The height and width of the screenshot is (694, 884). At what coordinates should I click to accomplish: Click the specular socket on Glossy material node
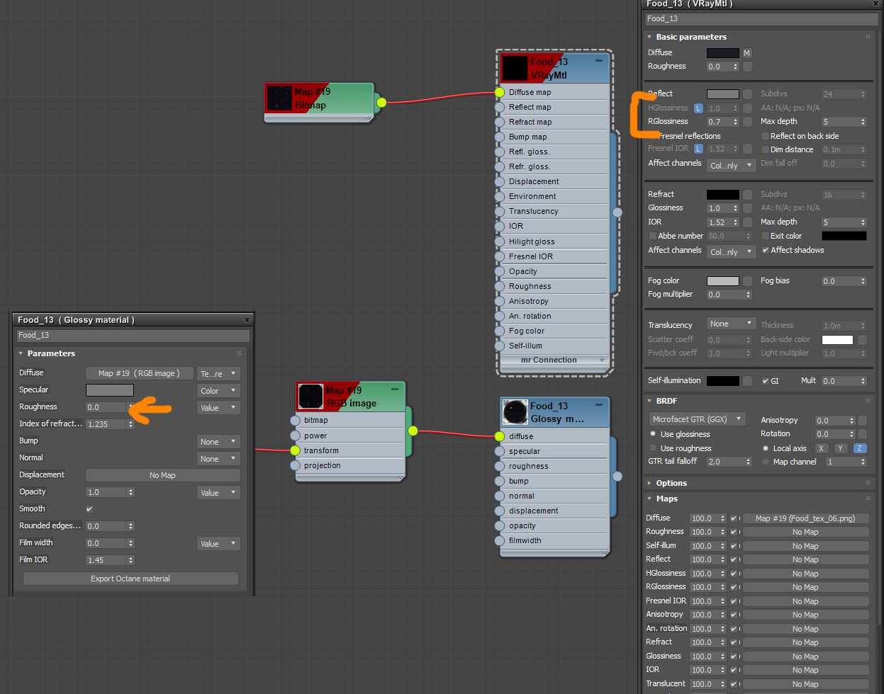click(x=500, y=451)
